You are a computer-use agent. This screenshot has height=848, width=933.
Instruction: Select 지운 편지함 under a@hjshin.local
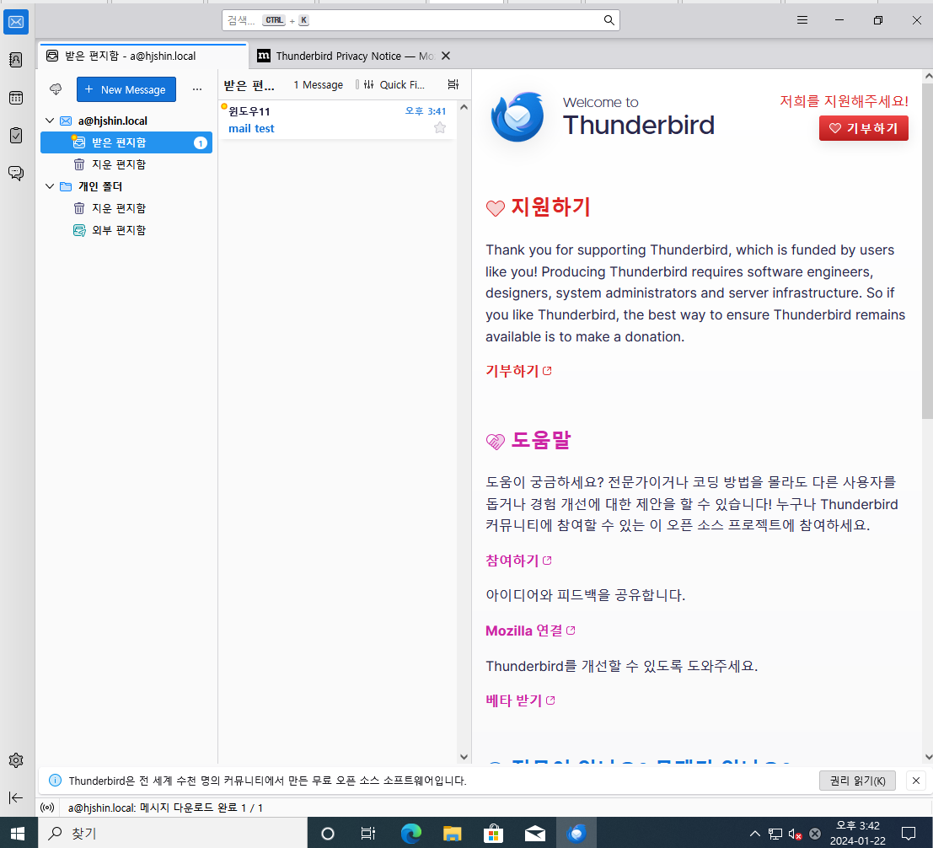(x=126, y=164)
